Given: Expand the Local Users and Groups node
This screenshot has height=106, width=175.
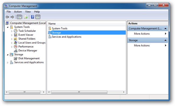Looking at the screenshot, I should pyautogui.click(x=12, y=43).
